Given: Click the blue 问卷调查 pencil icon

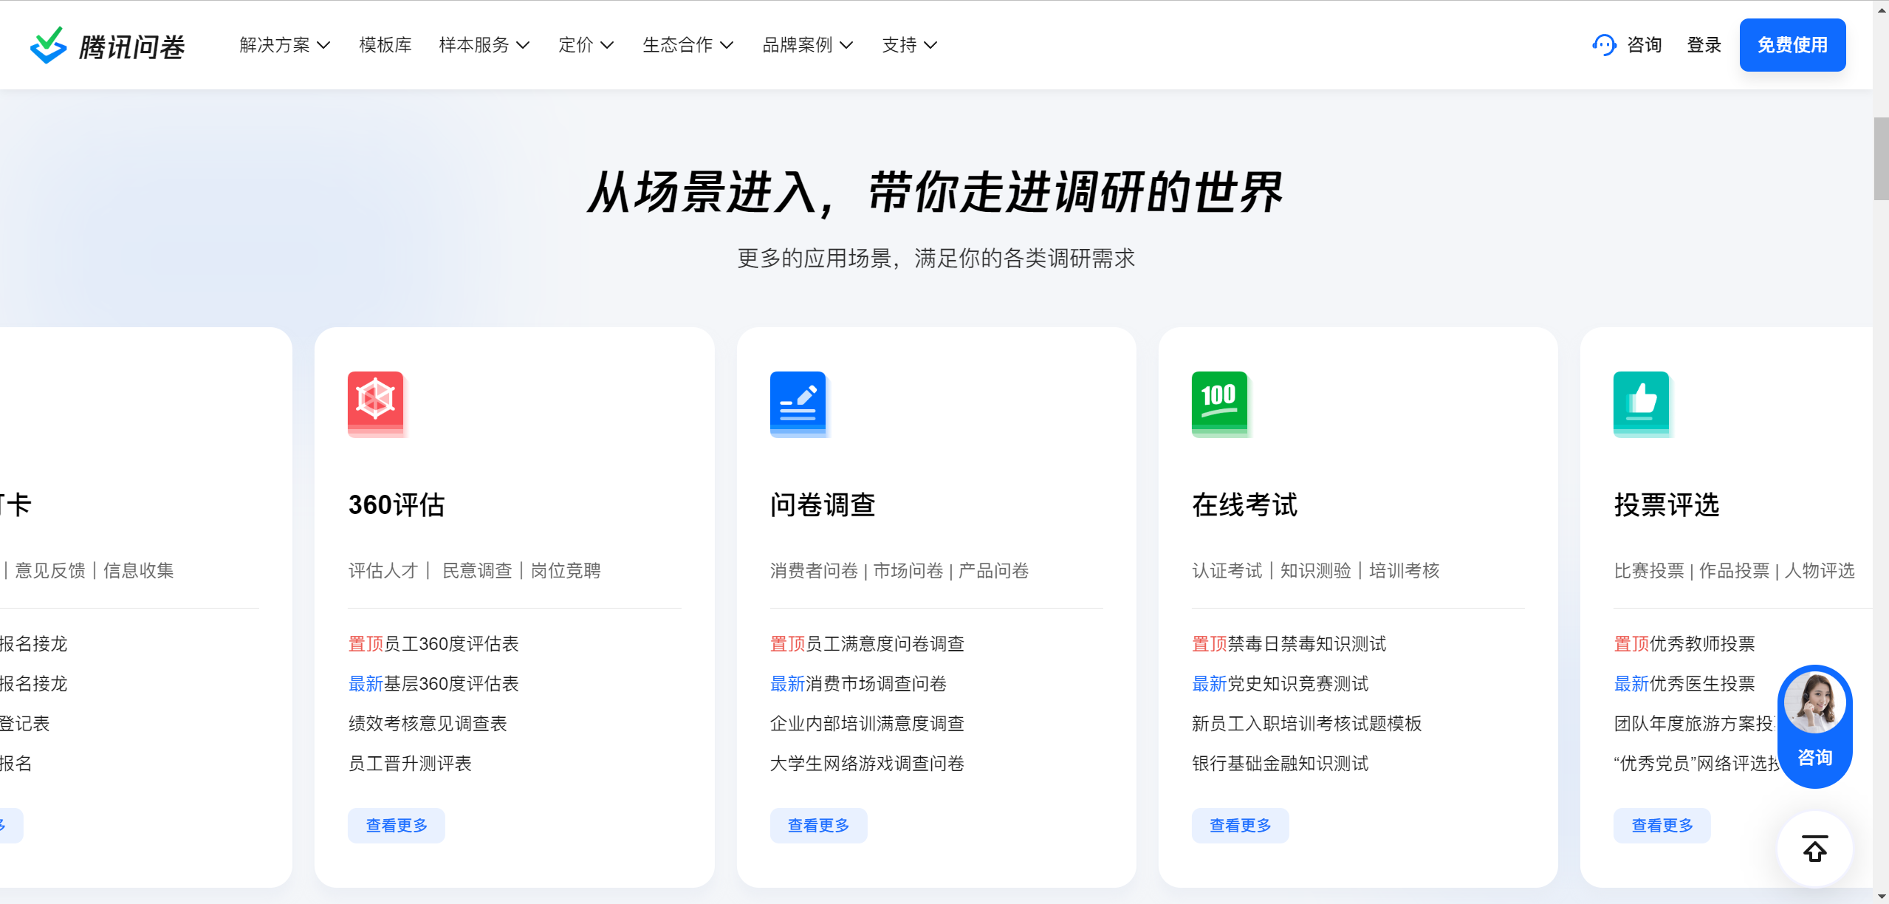Looking at the screenshot, I should point(798,403).
